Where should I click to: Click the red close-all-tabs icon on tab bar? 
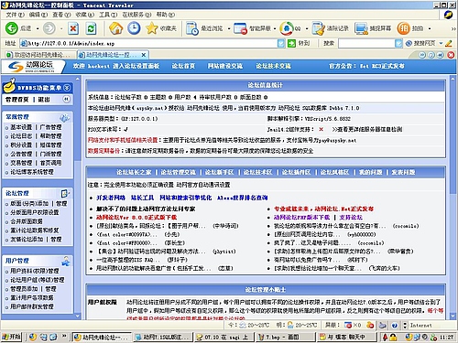pos(451,55)
